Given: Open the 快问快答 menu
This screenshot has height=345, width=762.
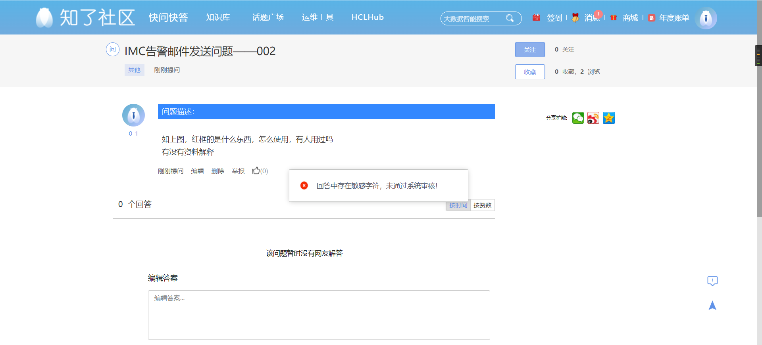Looking at the screenshot, I should coord(168,17).
